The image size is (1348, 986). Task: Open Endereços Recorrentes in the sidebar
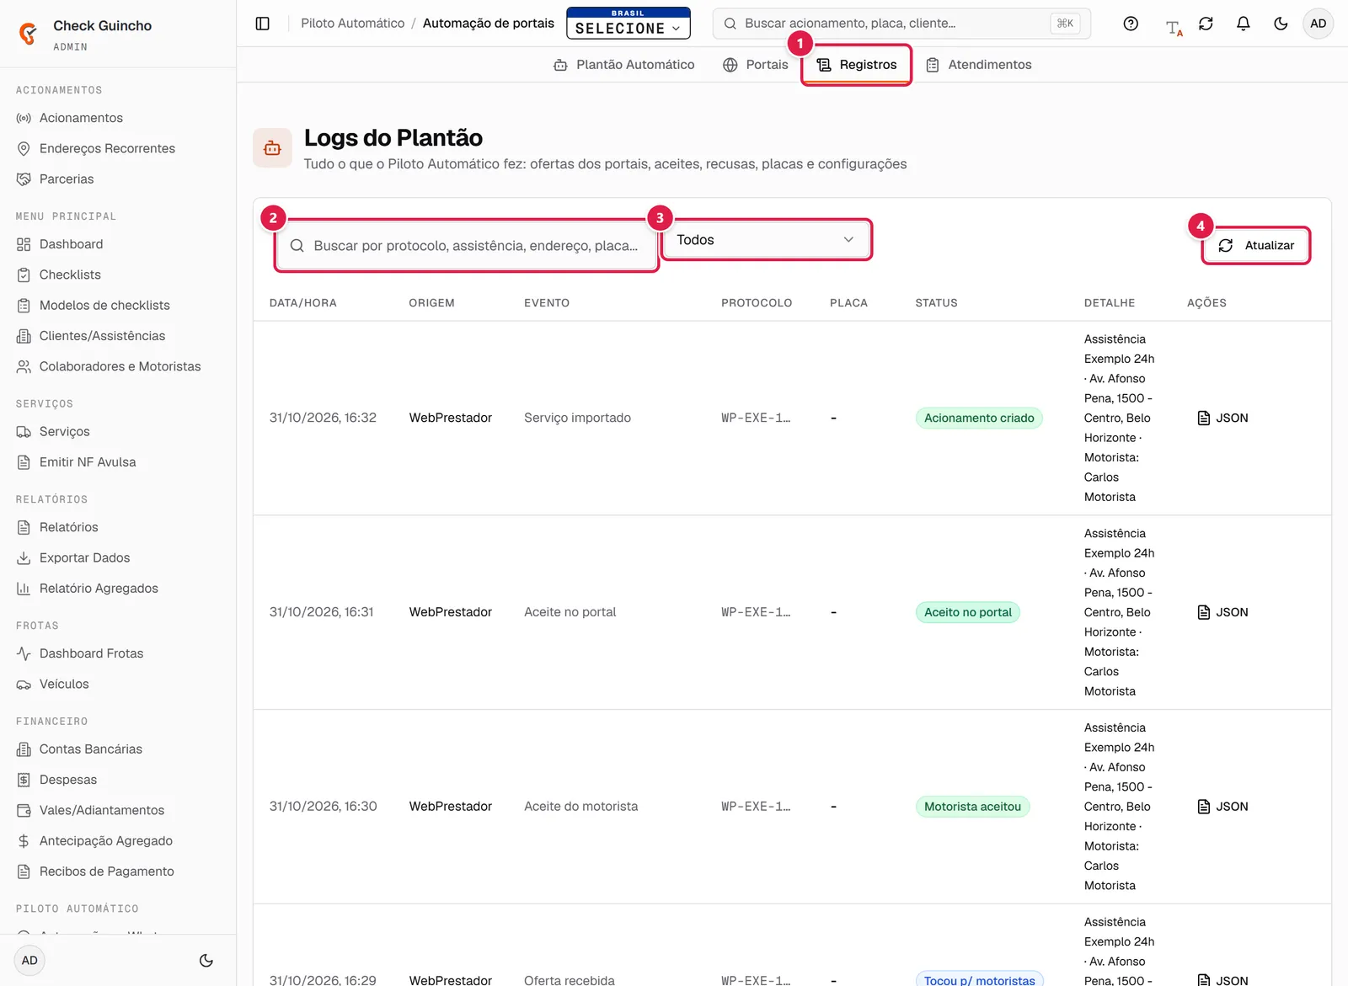pos(118,148)
